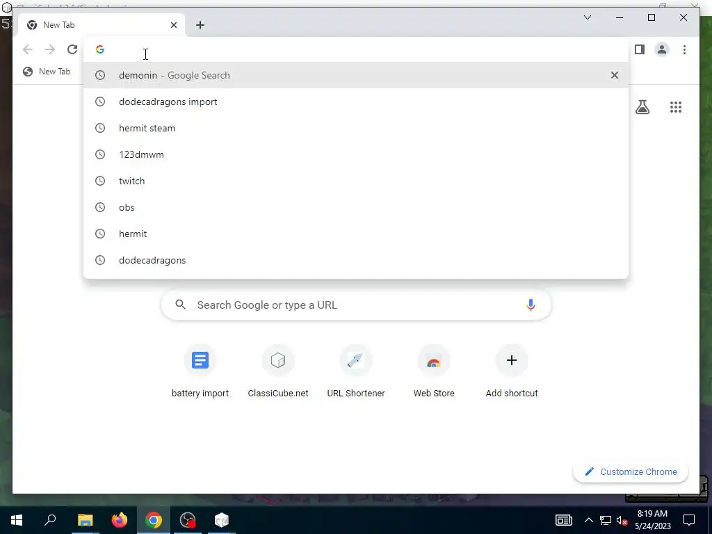This screenshot has height=534, width=712.
Task: Switch to OBS Studio in the taskbar
Action: coord(188,520)
